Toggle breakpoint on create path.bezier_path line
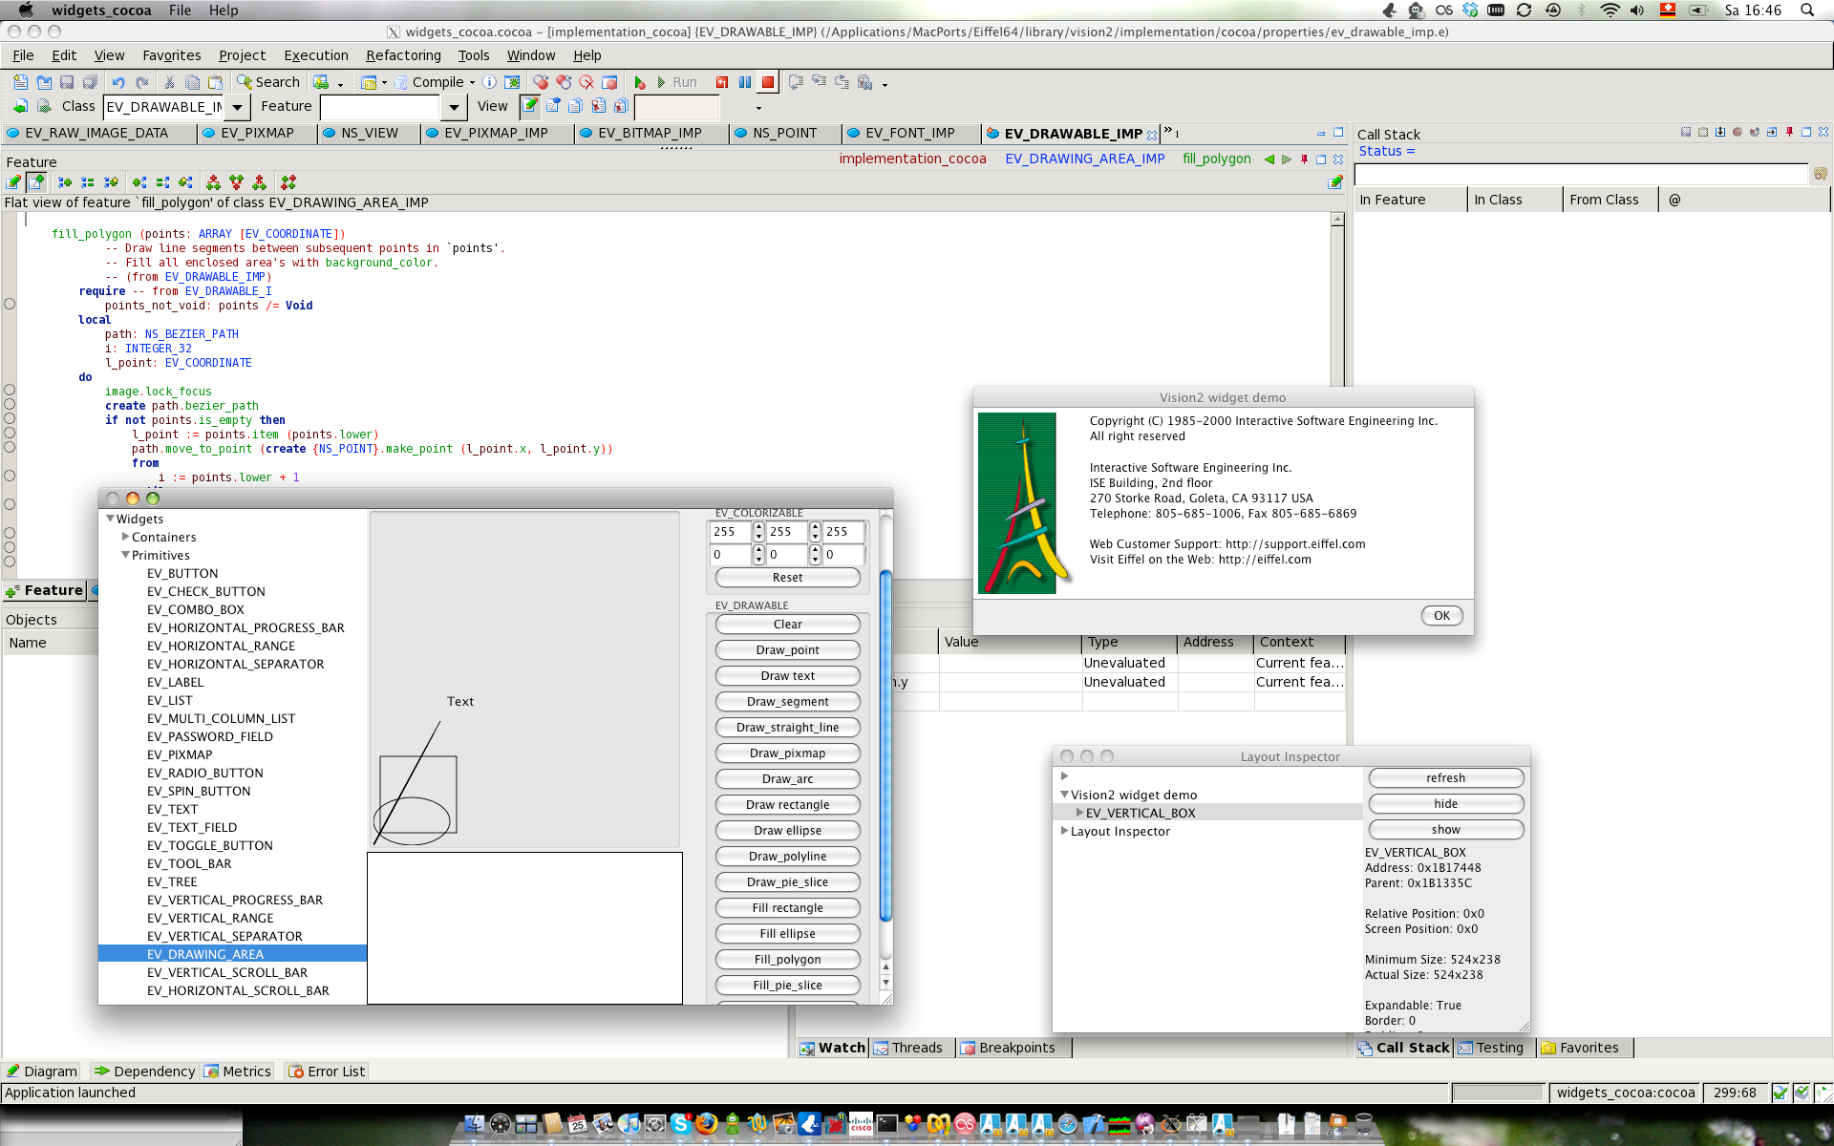The image size is (1834, 1146). coord(10,405)
